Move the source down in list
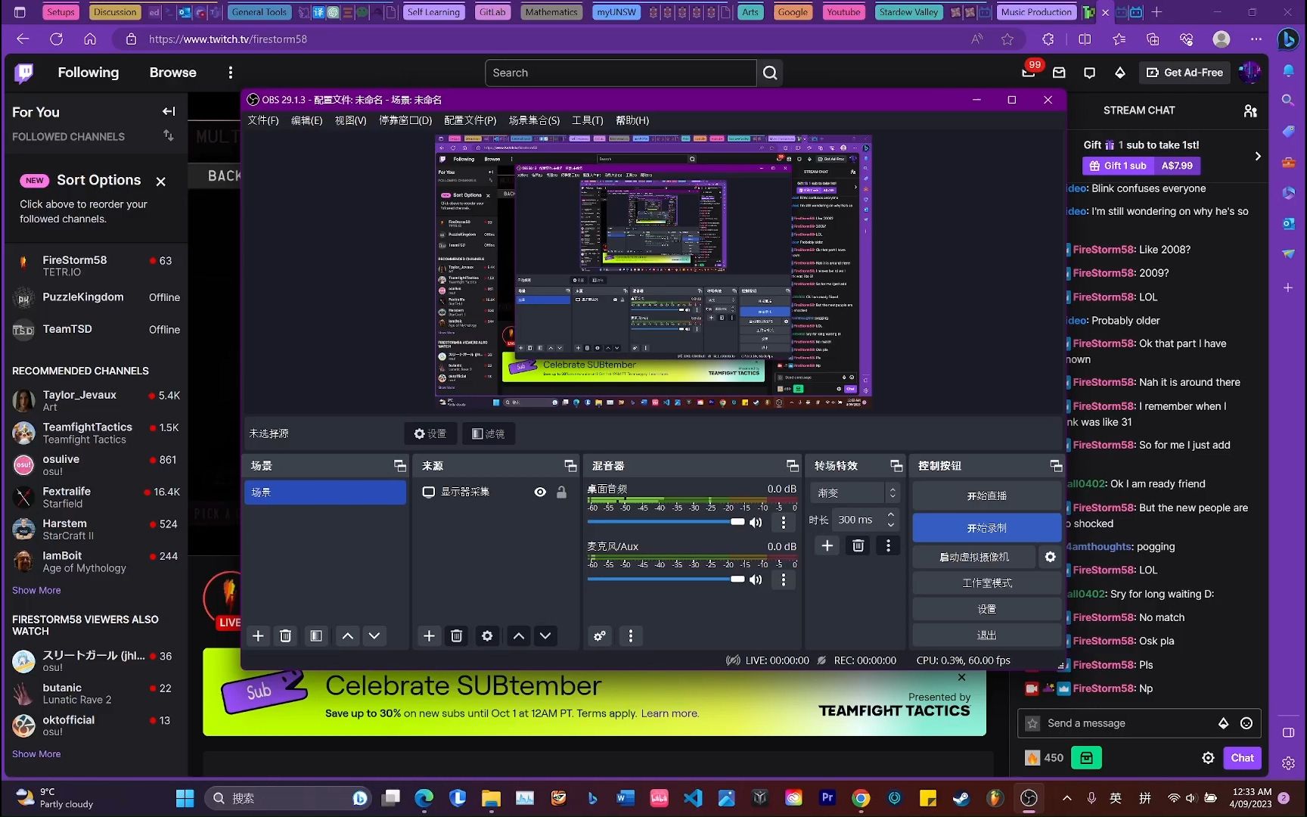This screenshot has height=817, width=1307. (x=545, y=636)
